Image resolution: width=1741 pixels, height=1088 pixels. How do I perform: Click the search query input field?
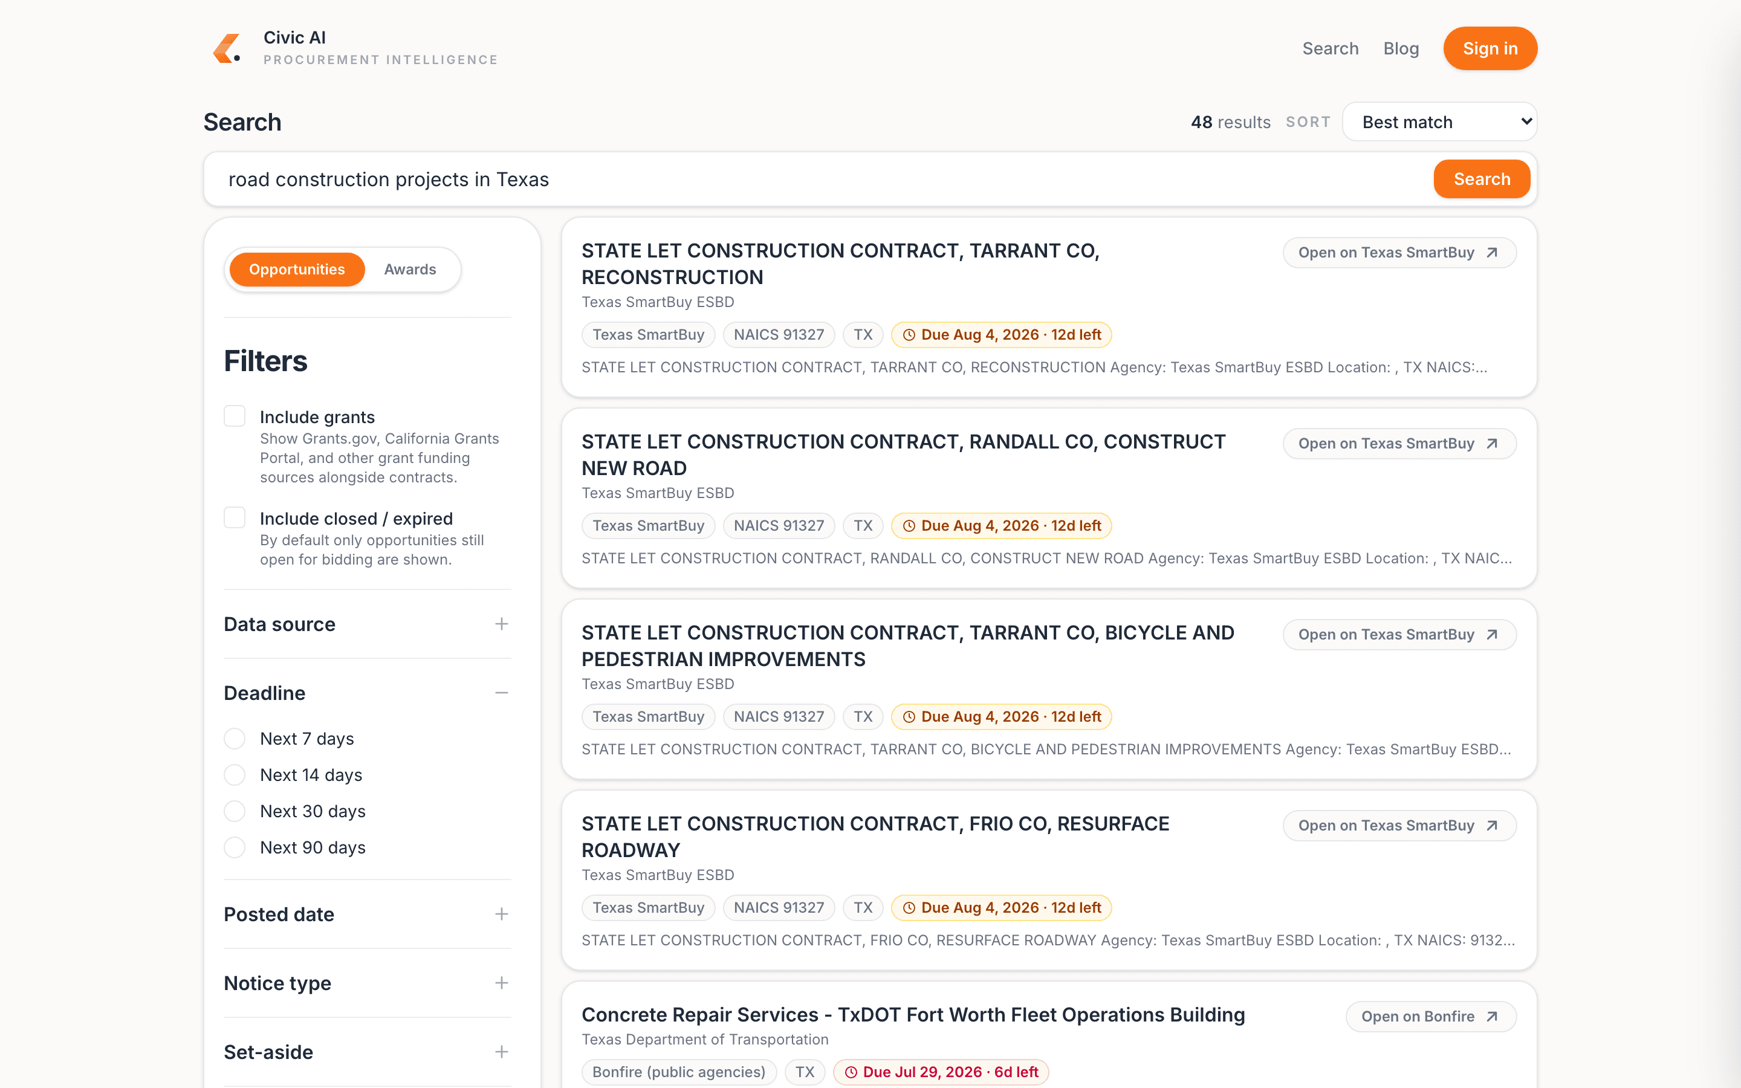820,179
